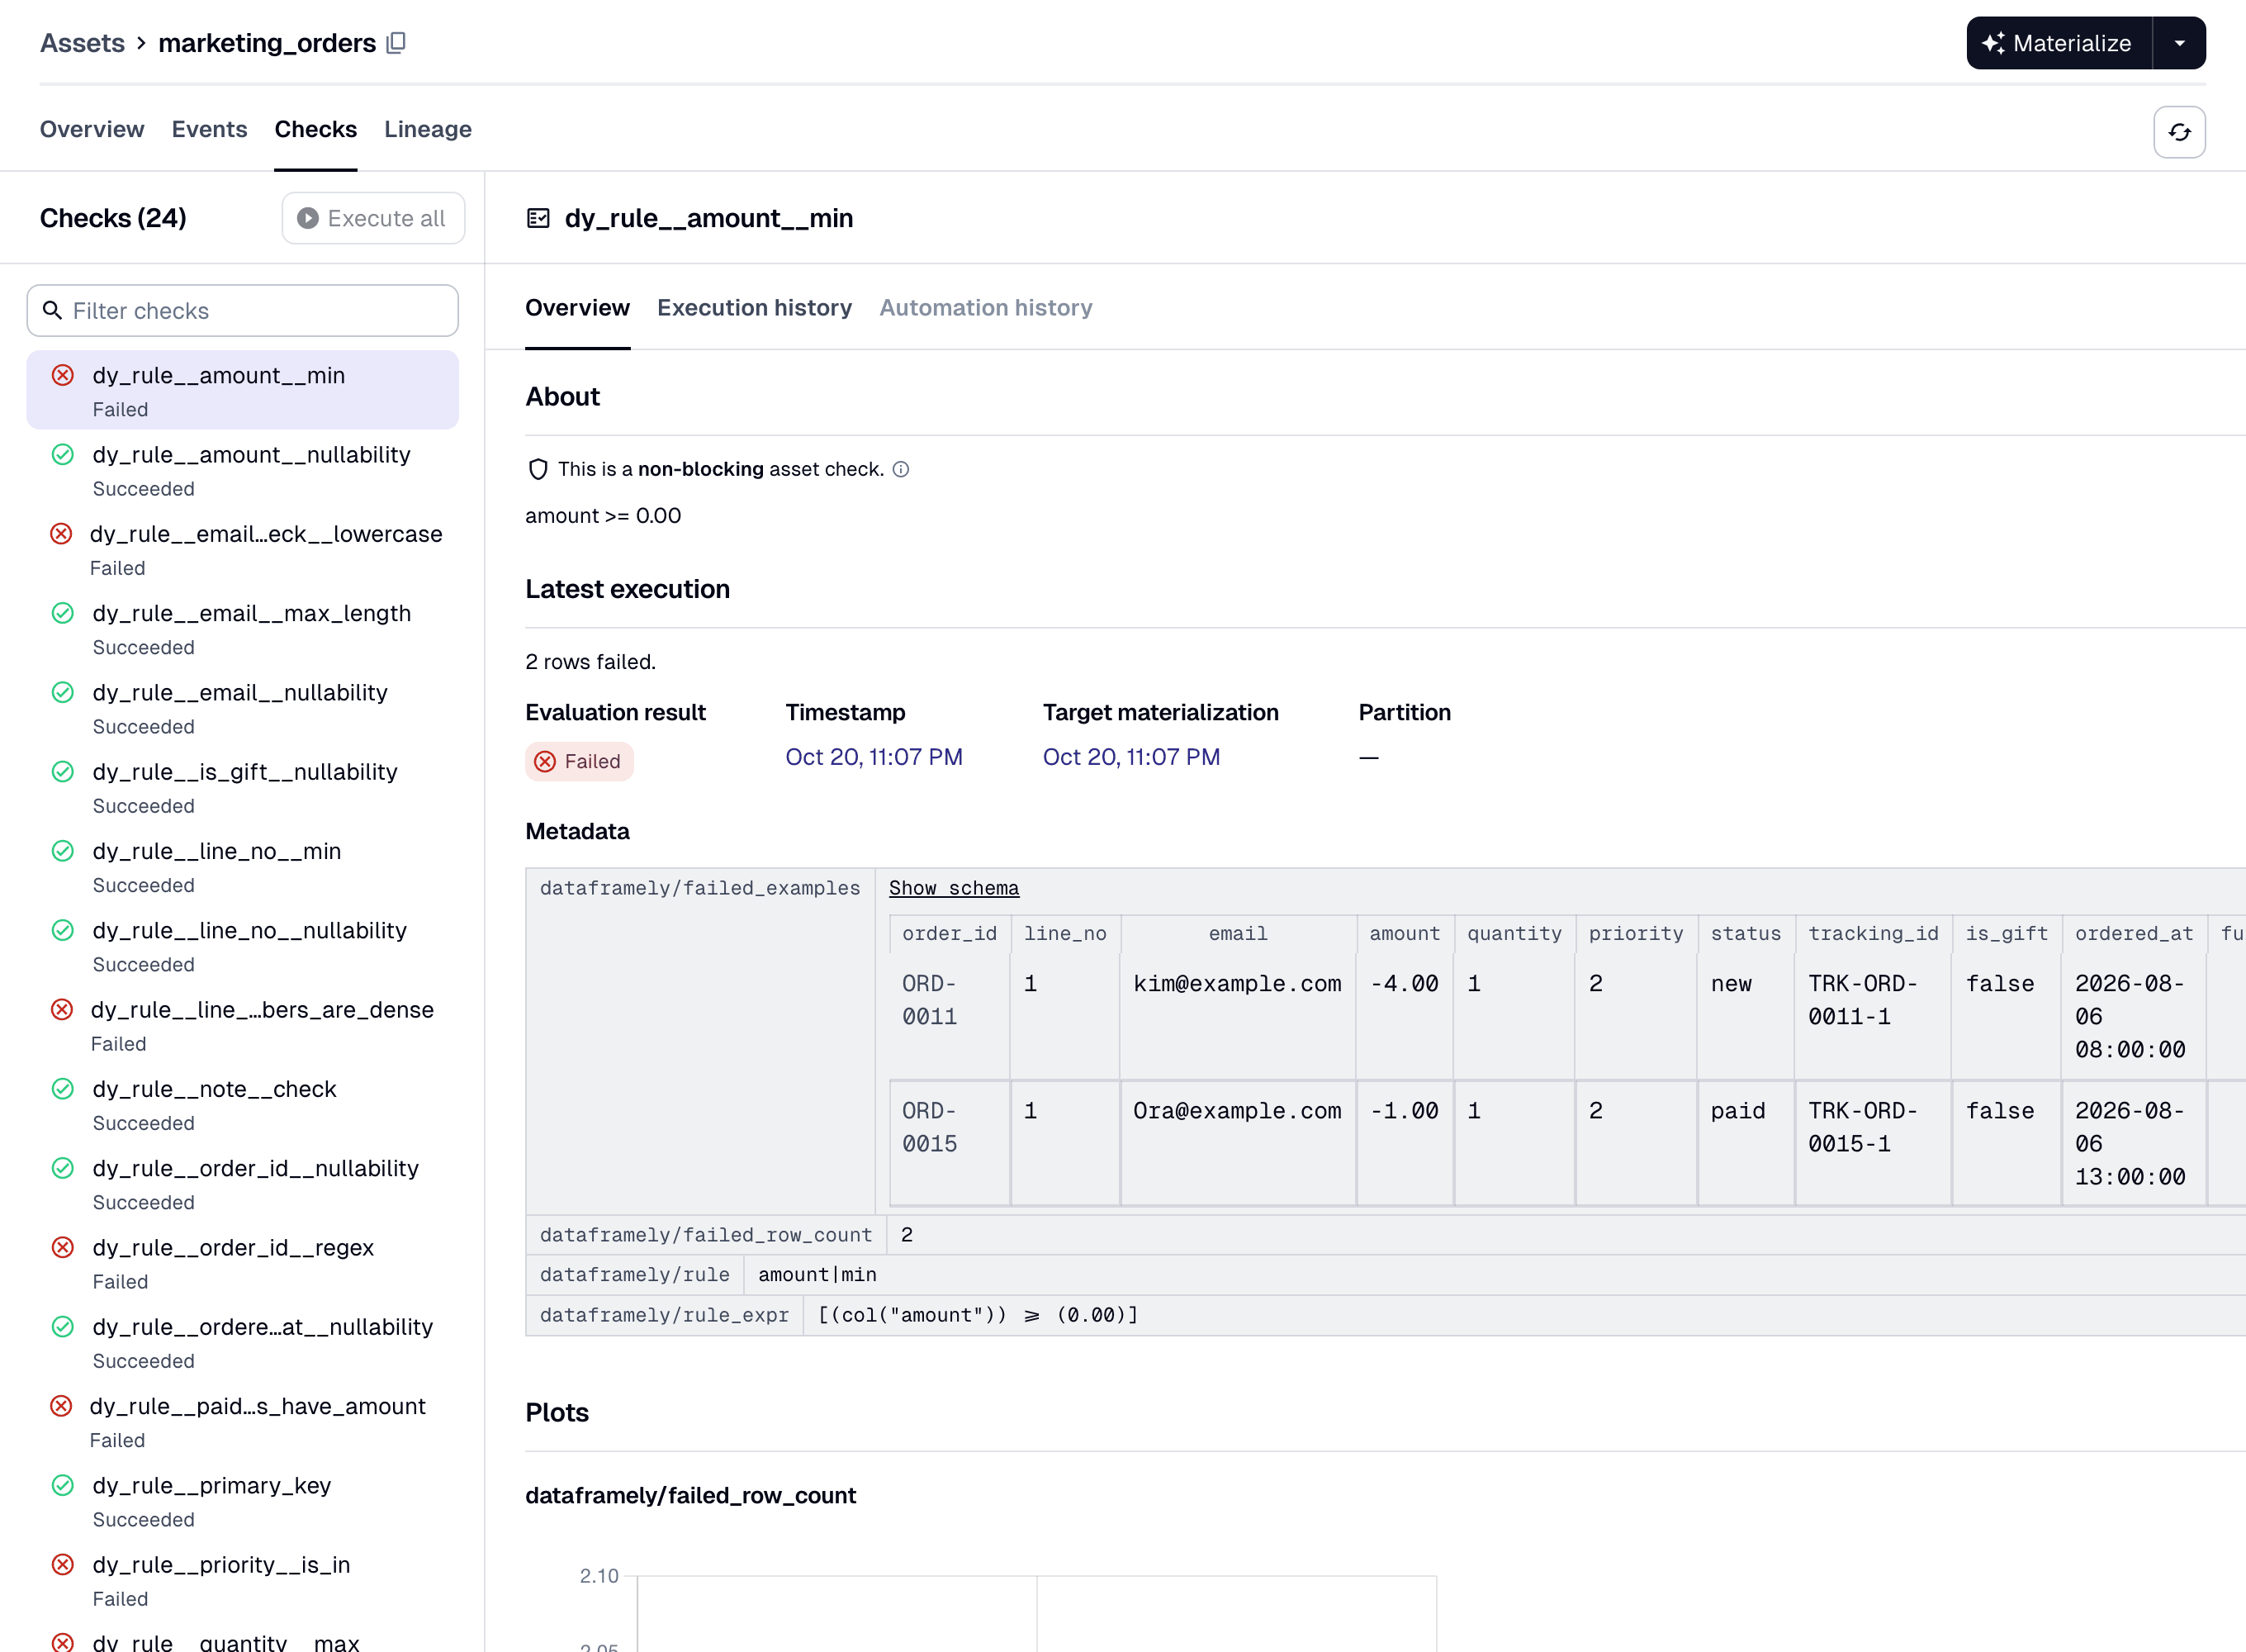
Task: Select the dy_rule__line…bers_are_dense check
Action: (x=243, y=1025)
